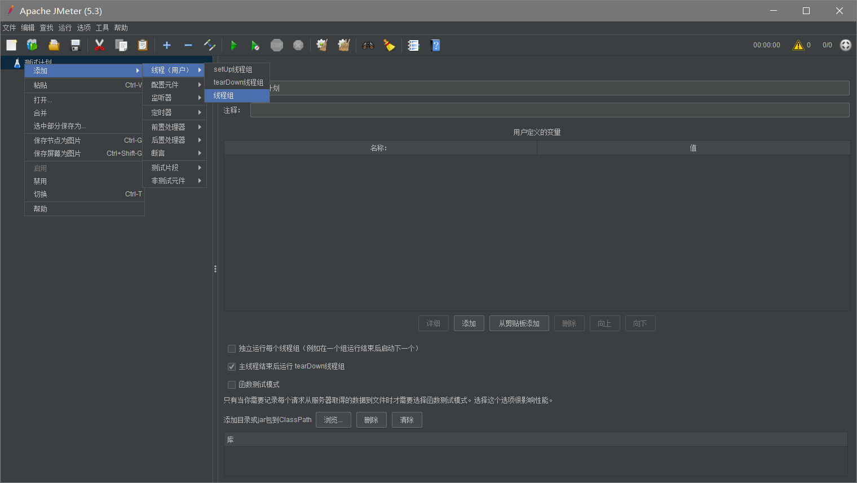The width and height of the screenshot is (857, 483).
Task: Click the 删除 classpath button
Action: (372, 420)
